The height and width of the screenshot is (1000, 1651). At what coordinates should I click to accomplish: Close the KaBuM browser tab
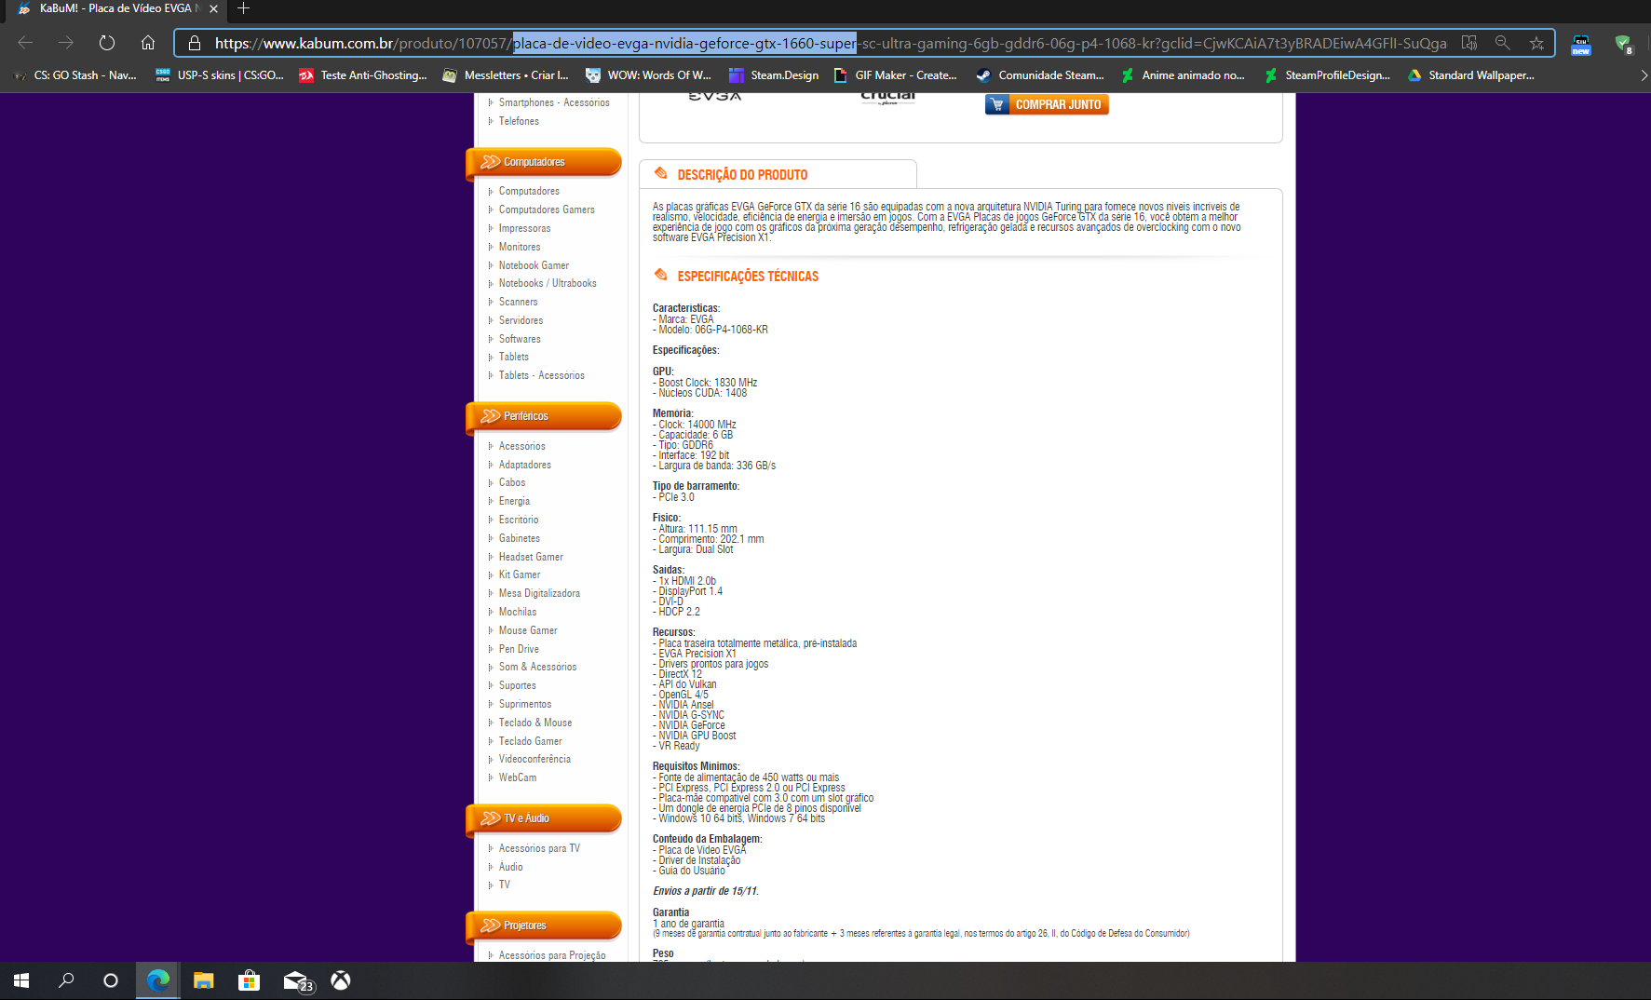[213, 8]
